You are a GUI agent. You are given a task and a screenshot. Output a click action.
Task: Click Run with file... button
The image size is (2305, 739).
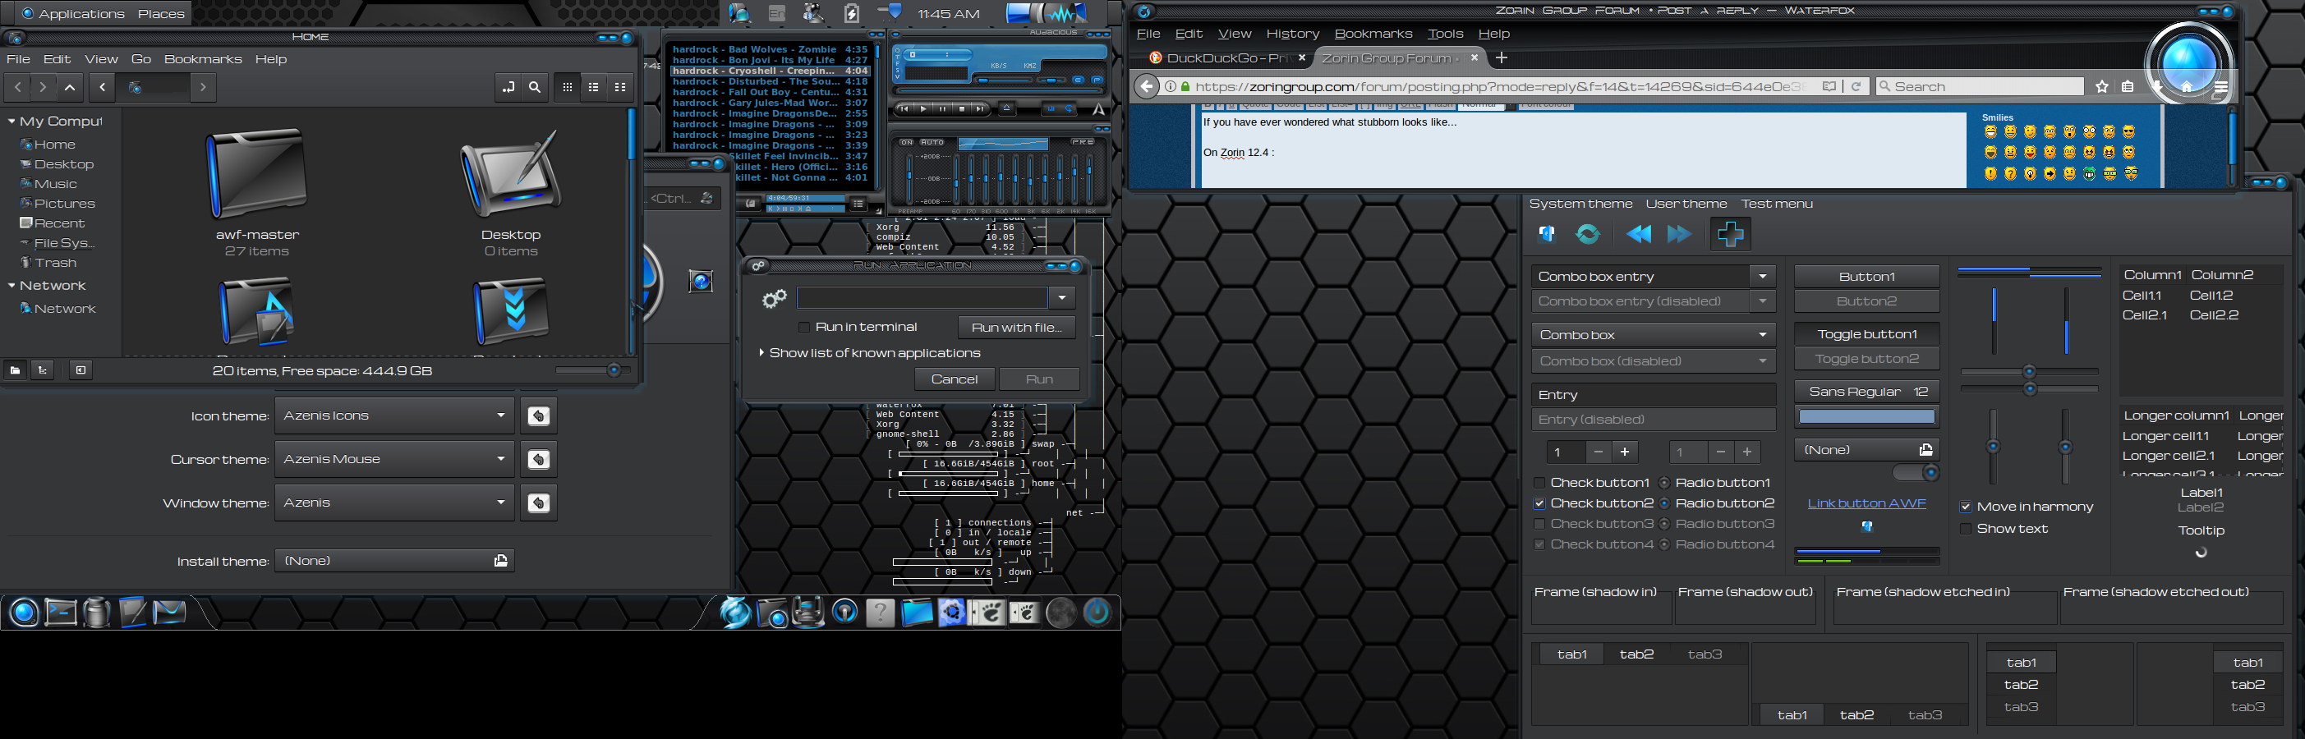1016,328
